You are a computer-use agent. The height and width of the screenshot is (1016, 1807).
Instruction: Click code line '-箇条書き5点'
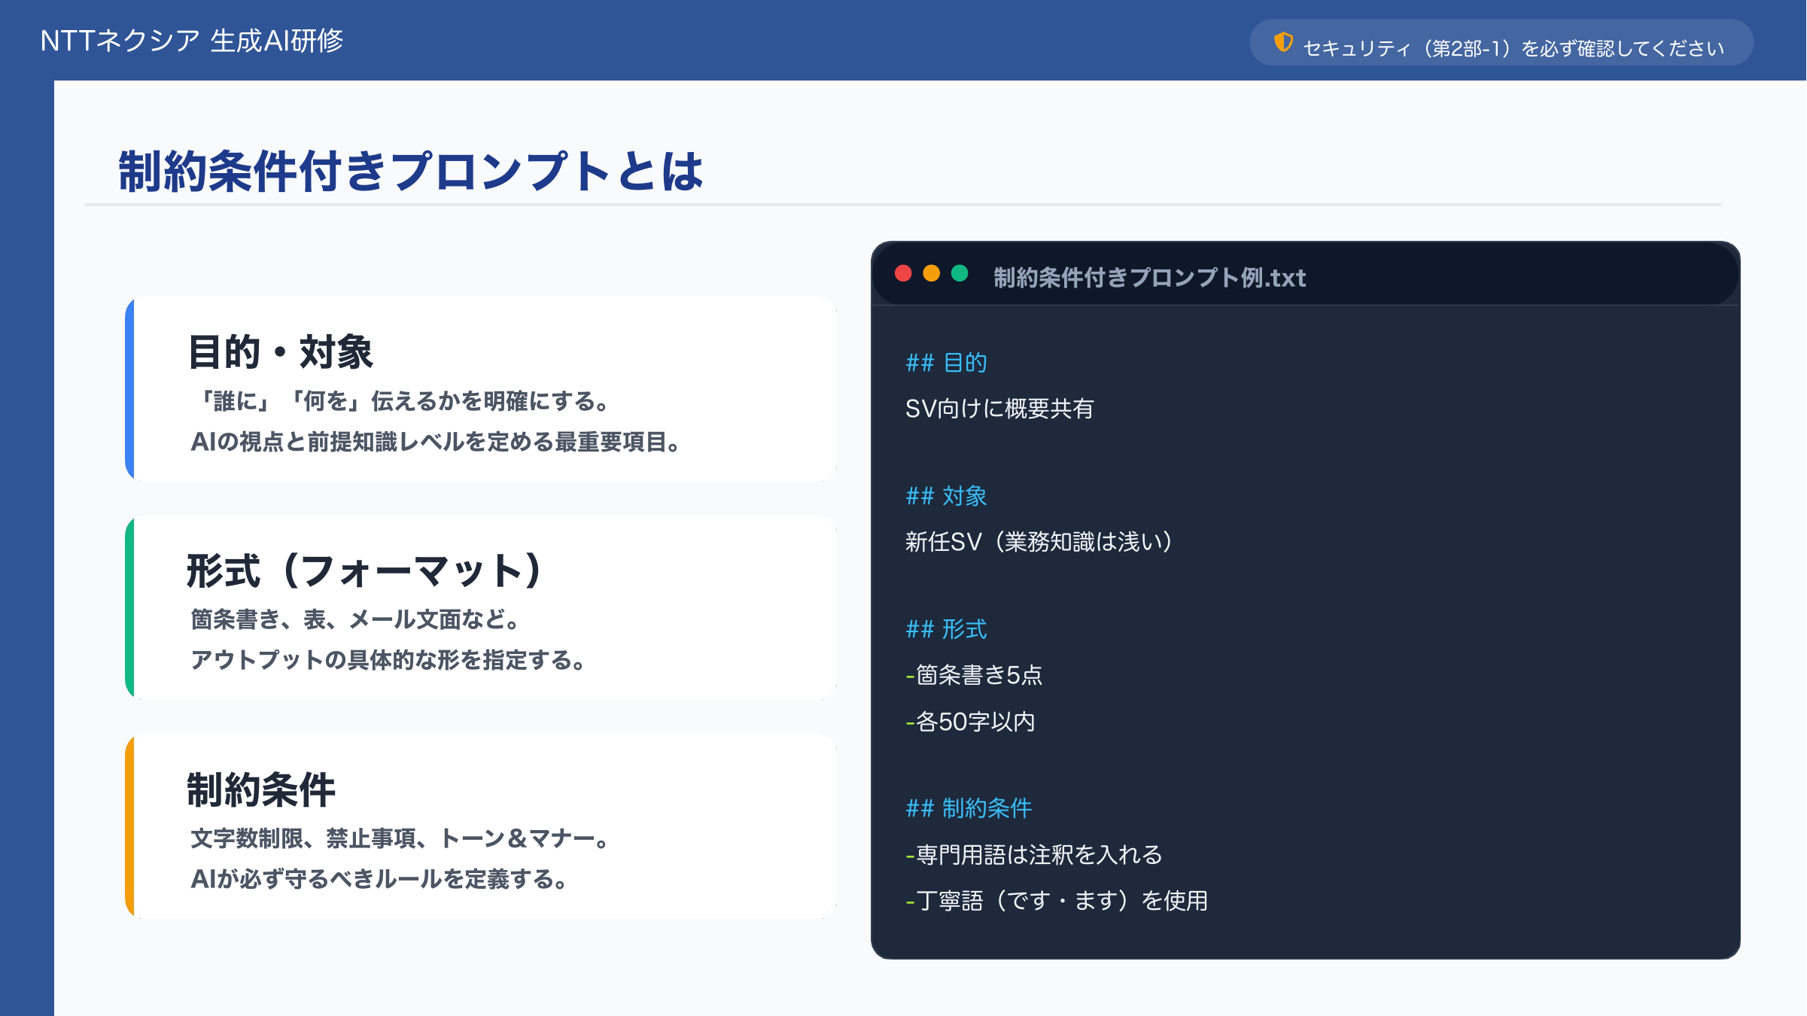974,675
